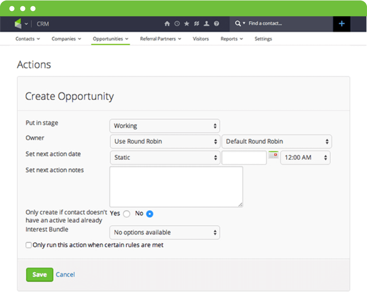Screen dimensions: 367x300
Task: Click the next action notes text area
Action: [176, 186]
